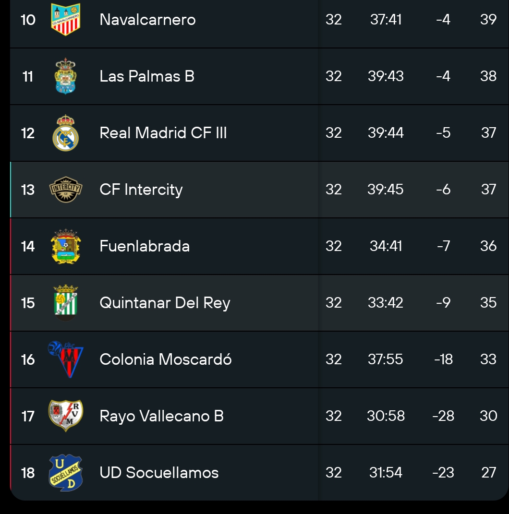This screenshot has height=514, width=509.
Task: Tap the Las Palmas B crest
Action: (x=66, y=76)
